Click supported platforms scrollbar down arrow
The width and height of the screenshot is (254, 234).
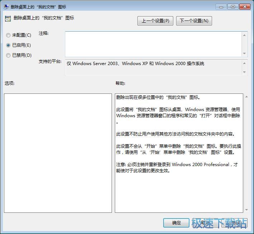[x=244, y=72]
